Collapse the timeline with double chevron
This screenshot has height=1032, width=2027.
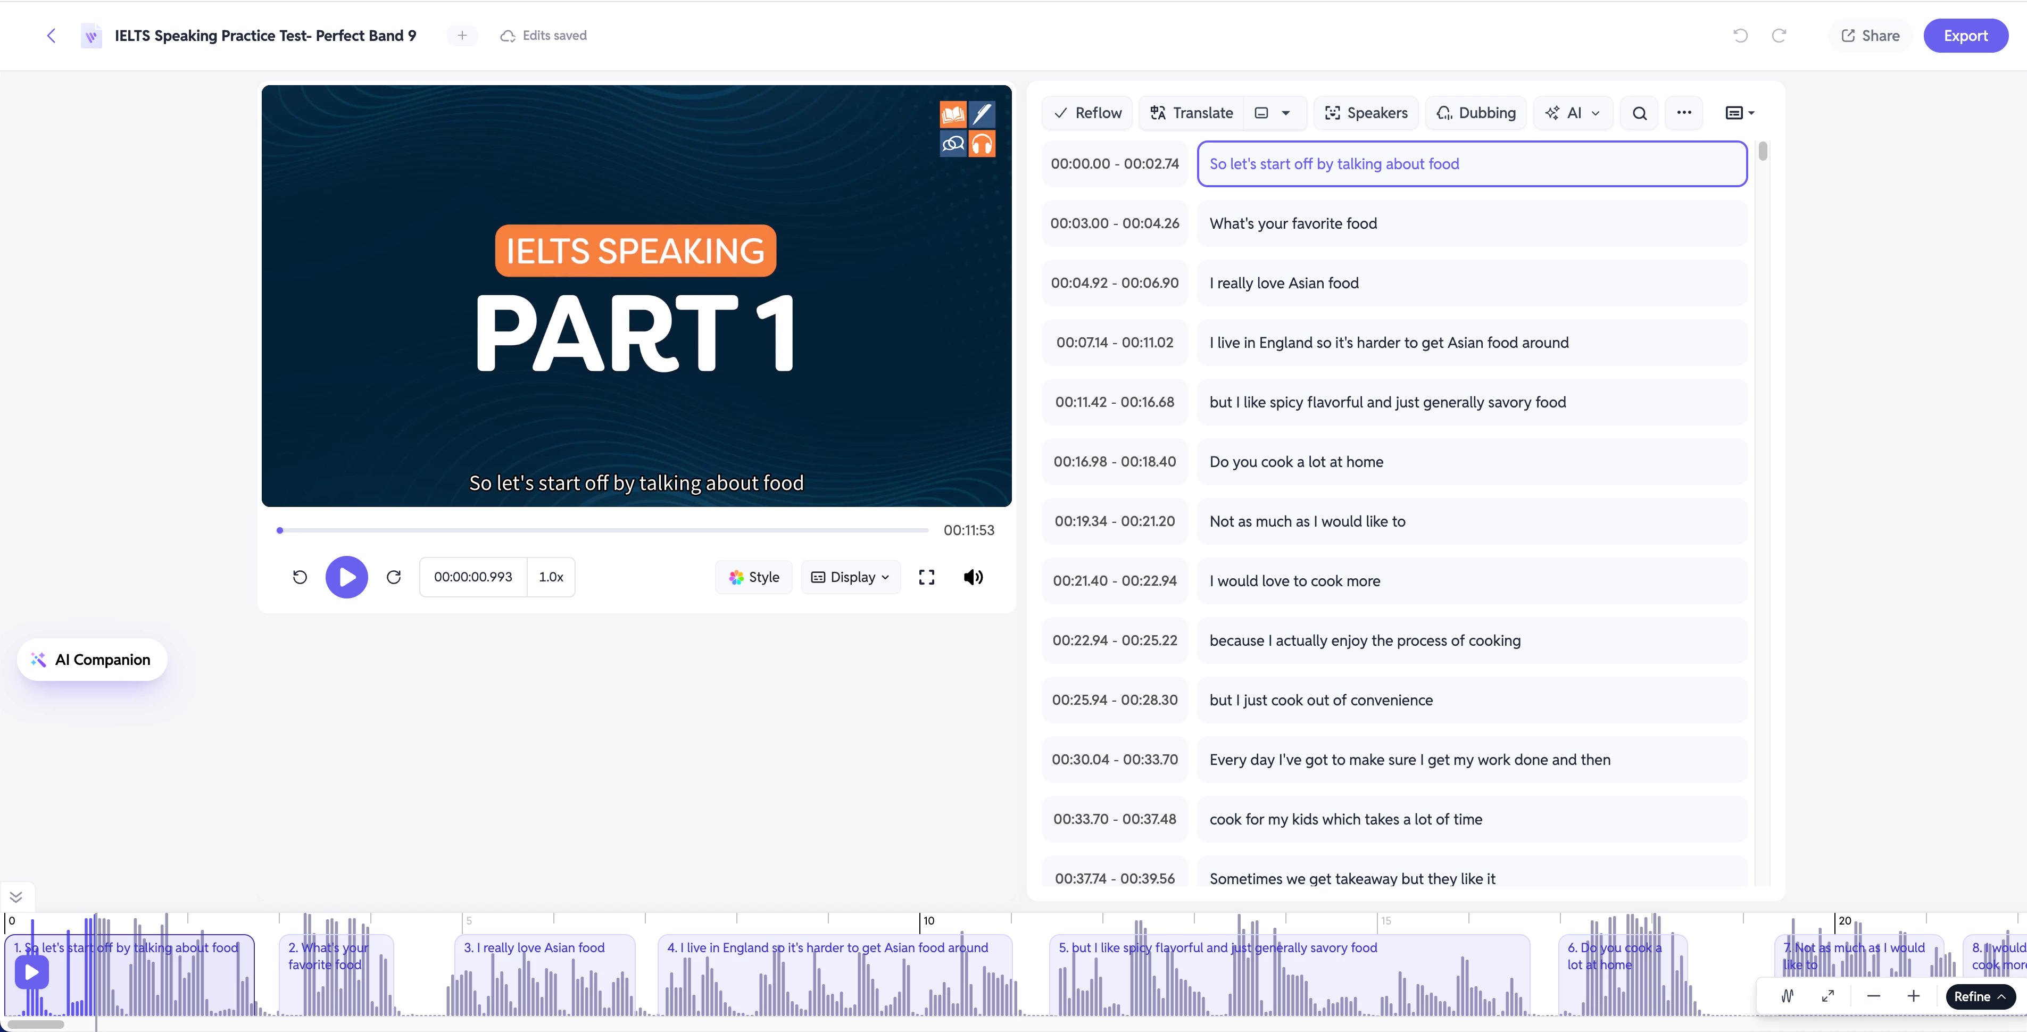click(x=16, y=897)
